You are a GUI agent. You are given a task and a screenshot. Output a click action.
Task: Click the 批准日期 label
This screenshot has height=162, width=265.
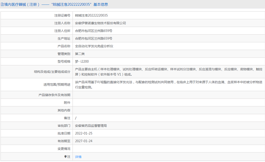(x=64, y=133)
